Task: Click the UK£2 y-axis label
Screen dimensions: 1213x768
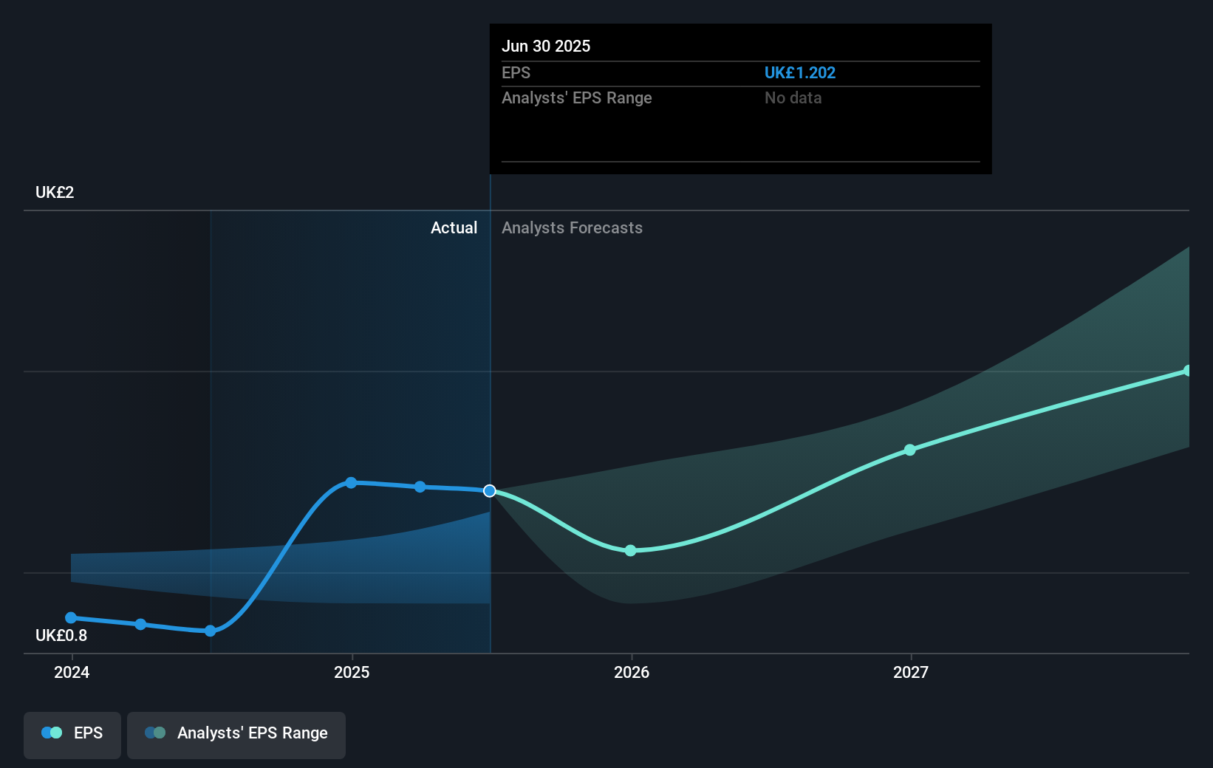Action: pos(55,192)
